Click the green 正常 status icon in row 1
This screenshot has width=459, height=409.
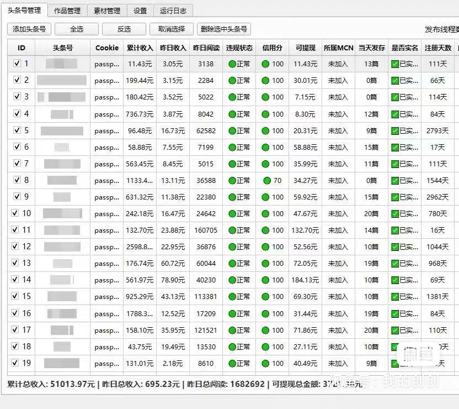(232, 64)
